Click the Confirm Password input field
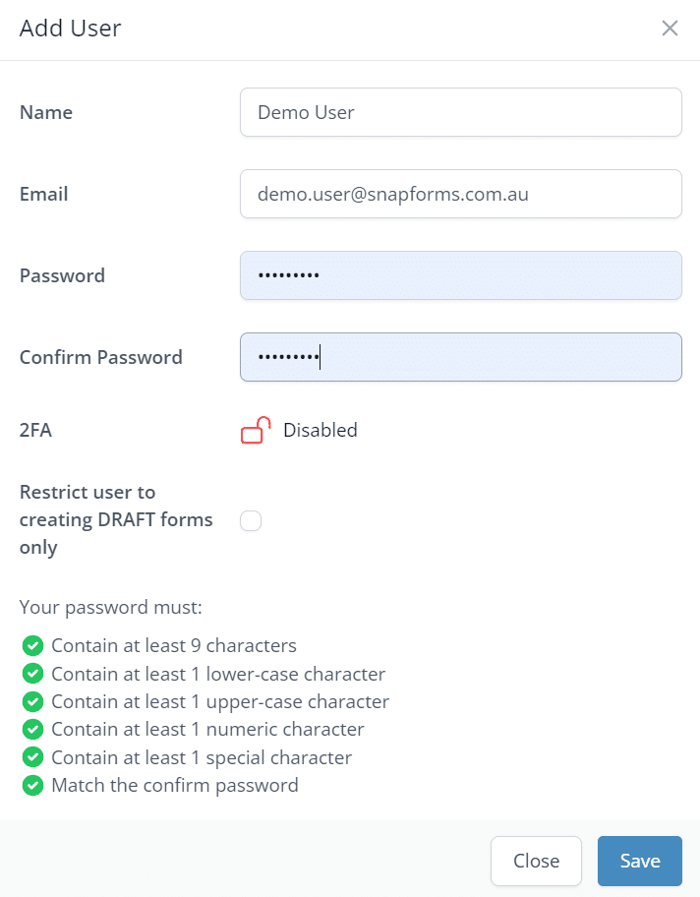700x897 pixels. point(460,357)
